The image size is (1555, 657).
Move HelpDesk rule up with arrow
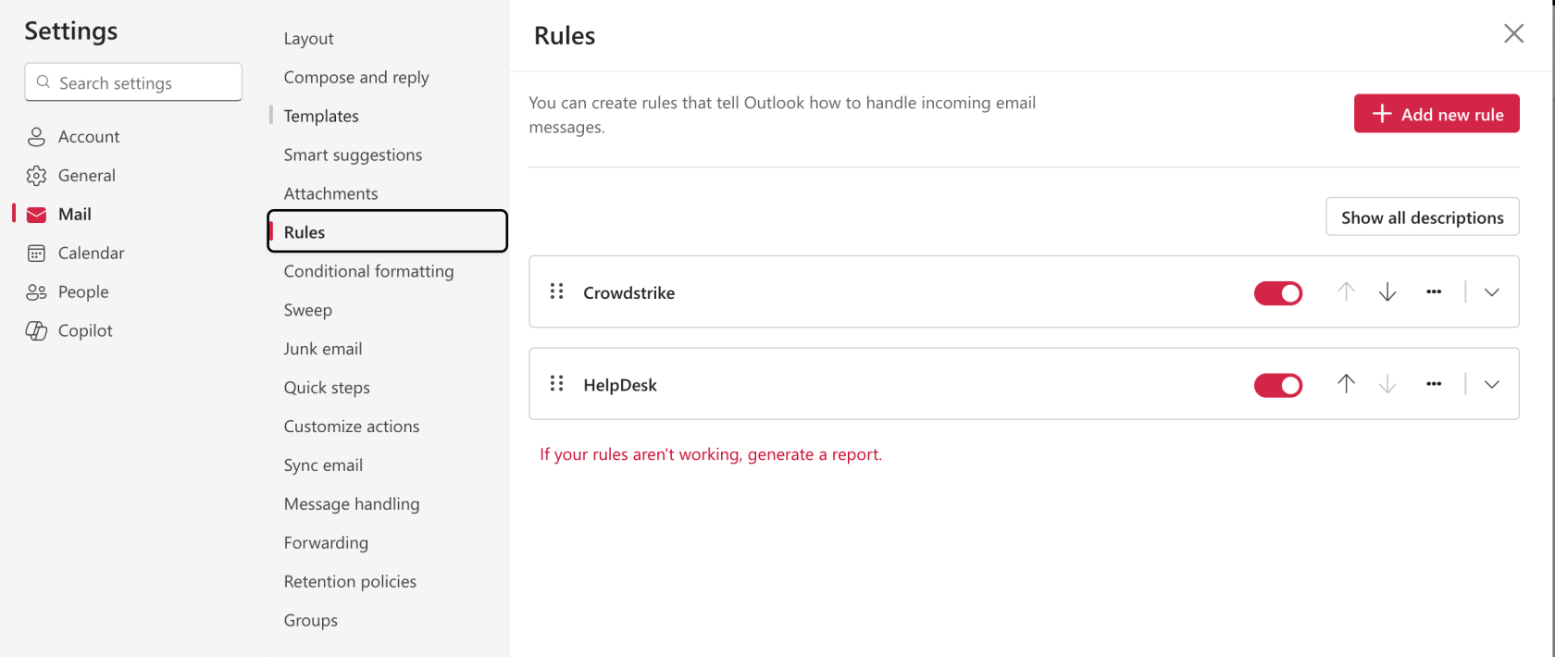1346,384
